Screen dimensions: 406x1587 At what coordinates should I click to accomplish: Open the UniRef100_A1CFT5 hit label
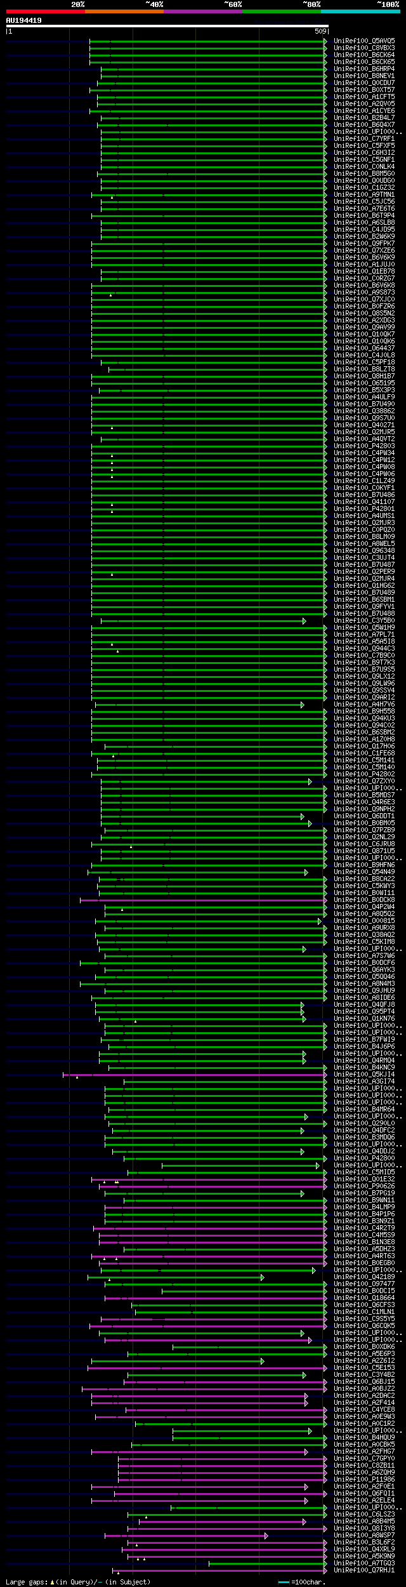pyautogui.click(x=364, y=96)
